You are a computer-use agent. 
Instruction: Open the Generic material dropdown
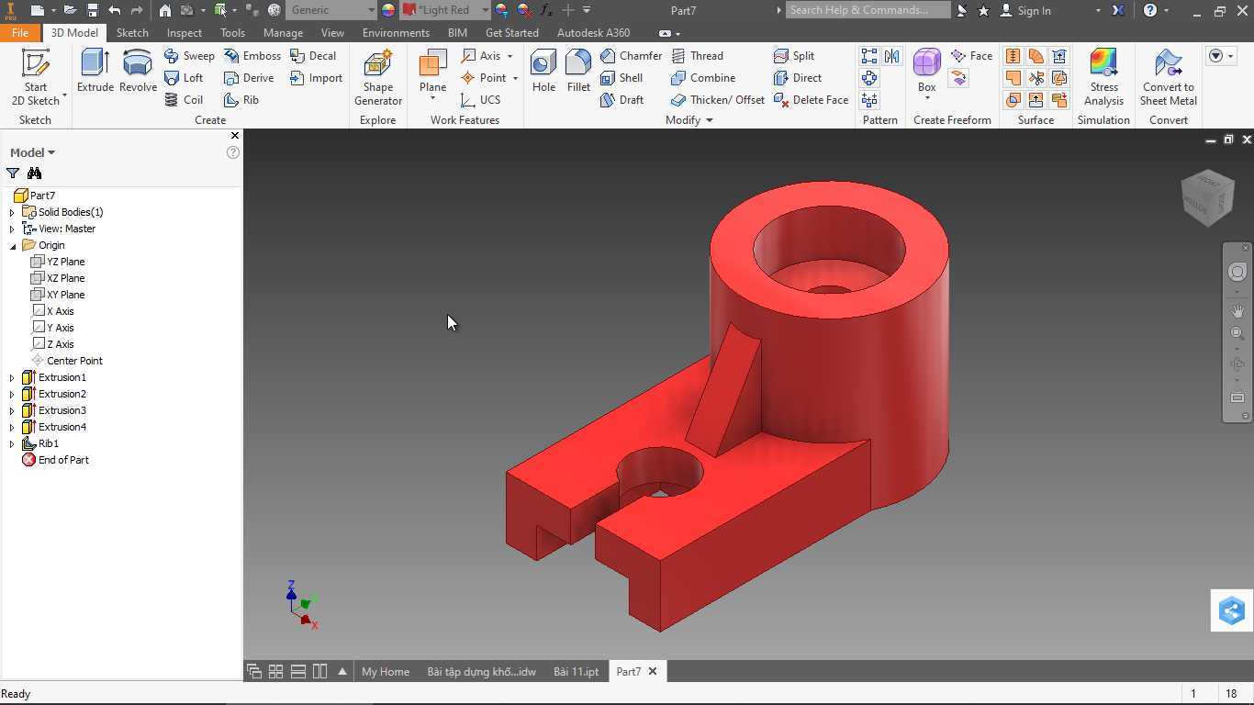[x=331, y=10]
